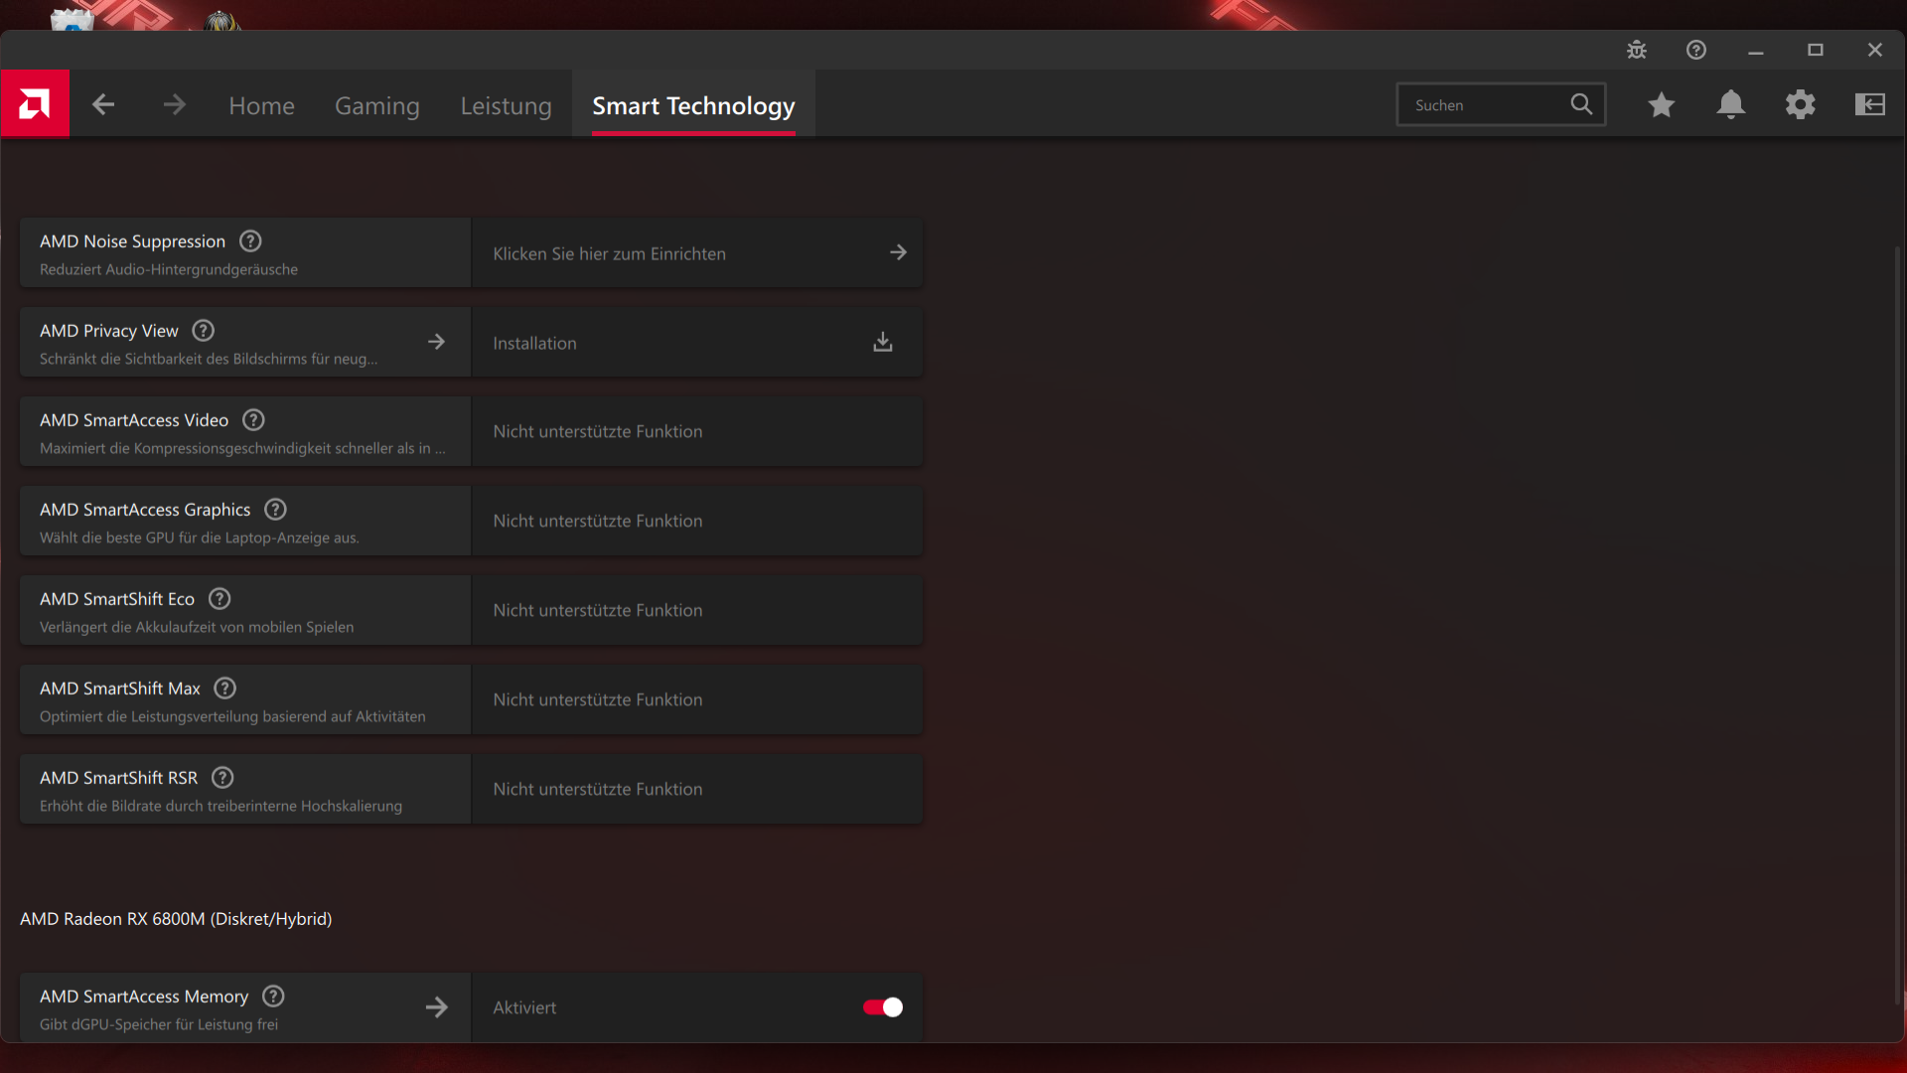Image resolution: width=1907 pixels, height=1073 pixels.
Task: Click AMD SmartAccess Memory title
Action: pyautogui.click(x=144, y=996)
